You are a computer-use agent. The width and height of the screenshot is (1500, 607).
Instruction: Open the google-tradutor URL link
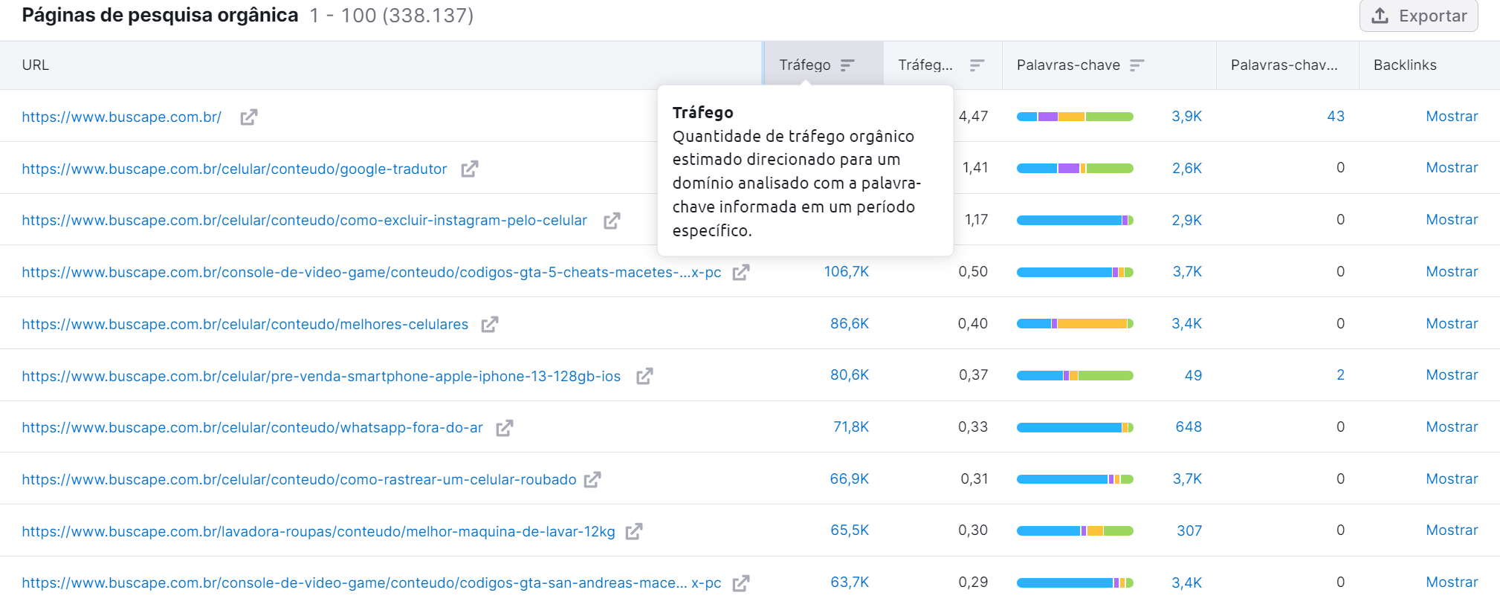(234, 169)
